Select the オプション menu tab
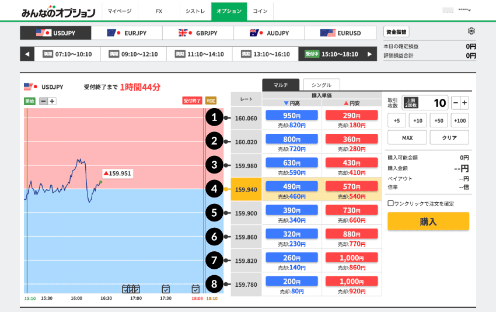This screenshot has width=496, height=312. tap(229, 11)
